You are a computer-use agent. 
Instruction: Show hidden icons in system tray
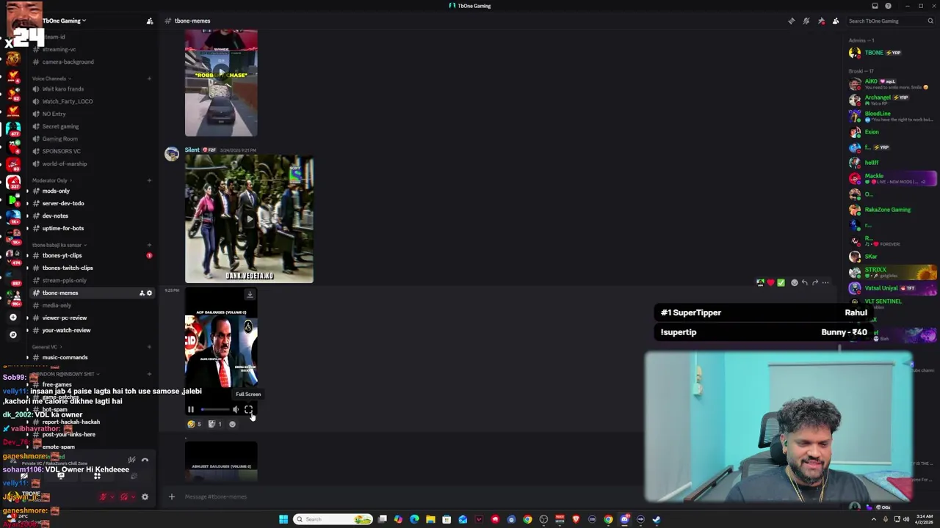click(x=875, y=519)
